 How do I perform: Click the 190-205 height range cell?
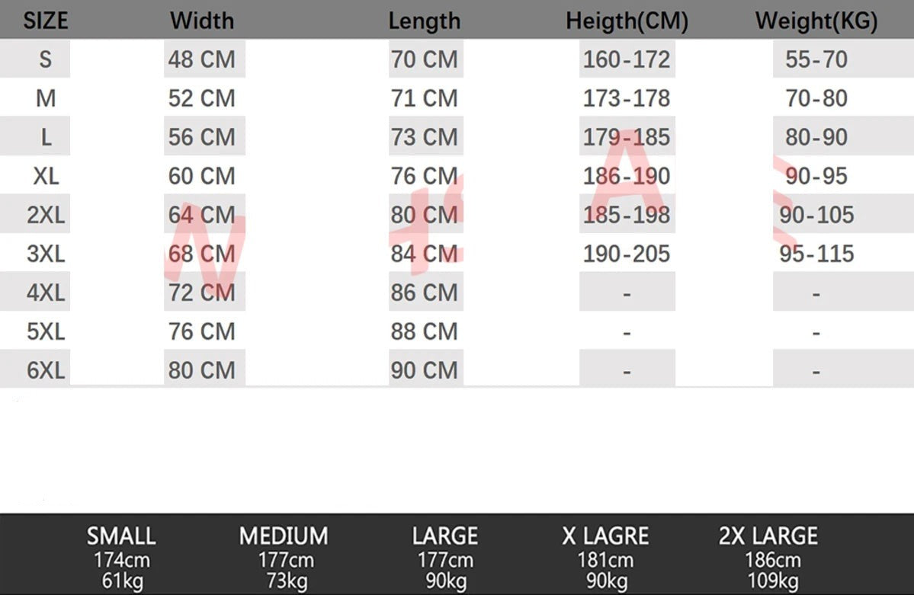[627, 254]
